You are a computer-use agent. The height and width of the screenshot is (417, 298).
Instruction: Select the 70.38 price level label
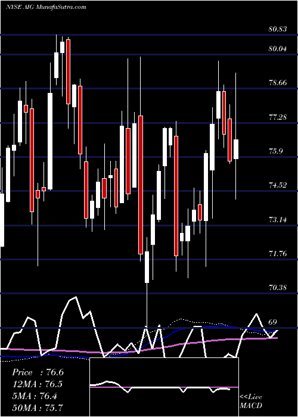click(x=278, y=288)
